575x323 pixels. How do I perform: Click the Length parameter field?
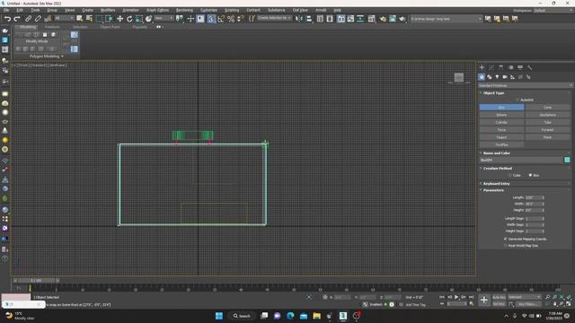pos(533,197)
